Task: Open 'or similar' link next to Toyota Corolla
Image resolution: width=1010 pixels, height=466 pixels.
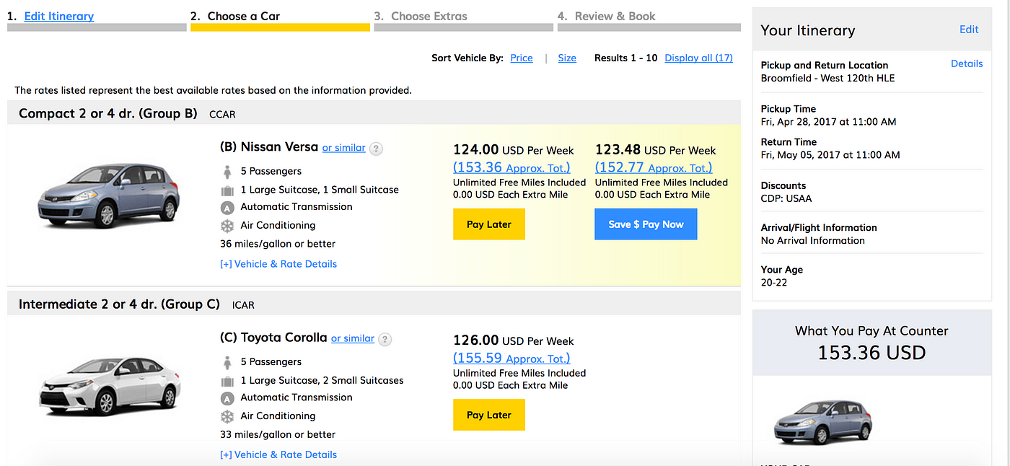Action: 353,338
